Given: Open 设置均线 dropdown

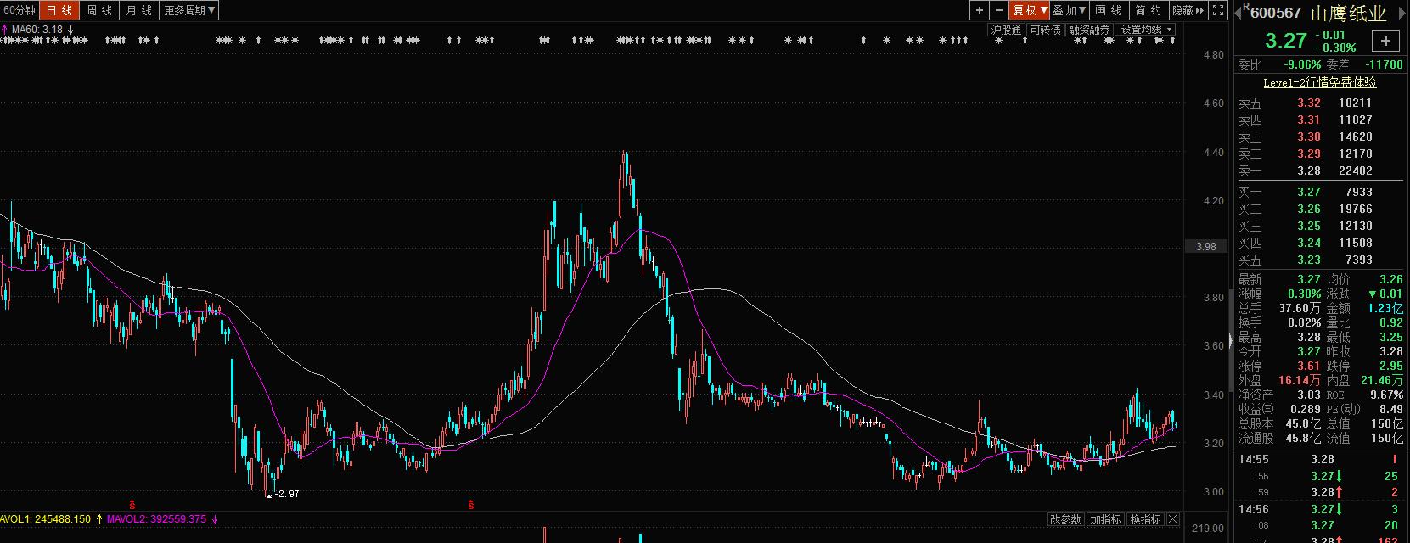Looking at the screenshot, I should coord(1146,30).
